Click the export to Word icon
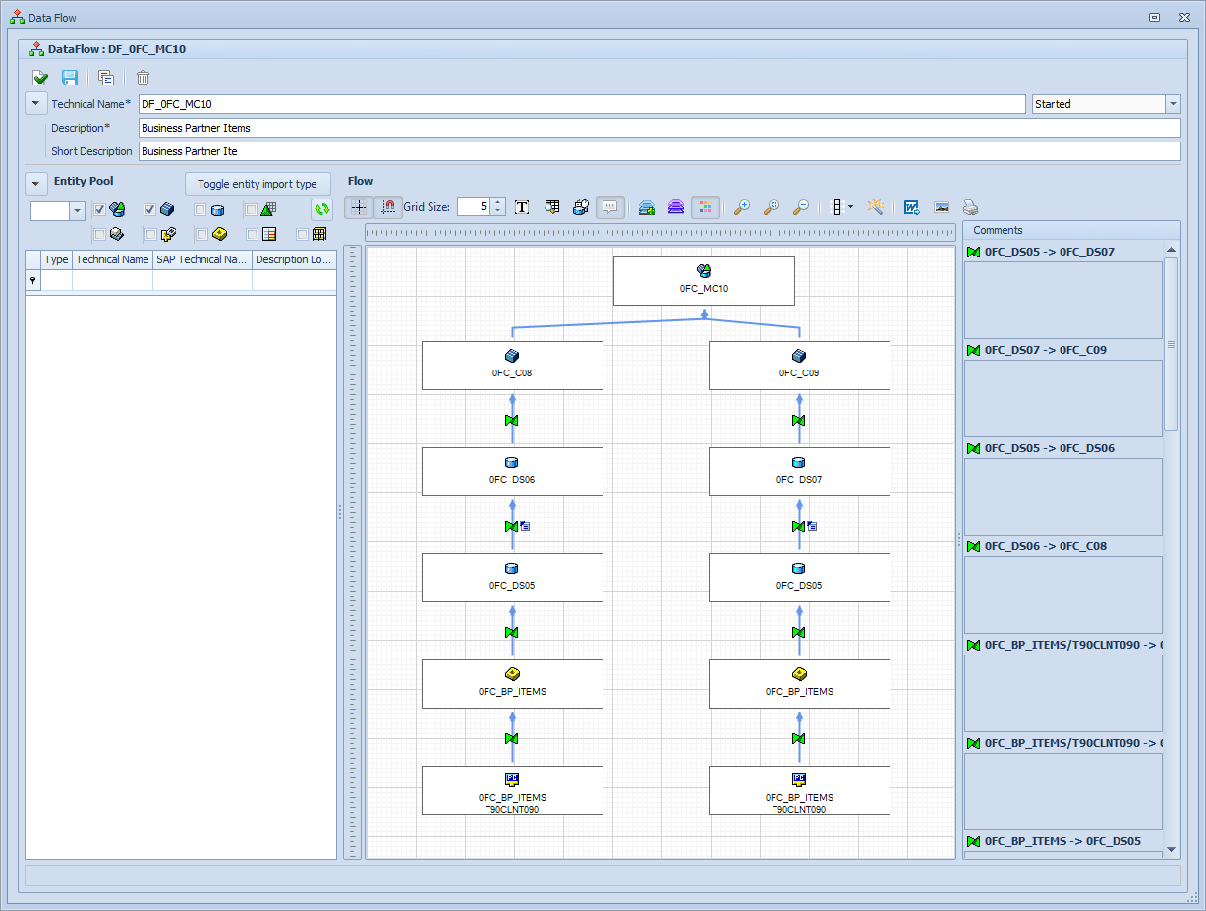This screenshot has width=1206, height=911. pos(911,207)
